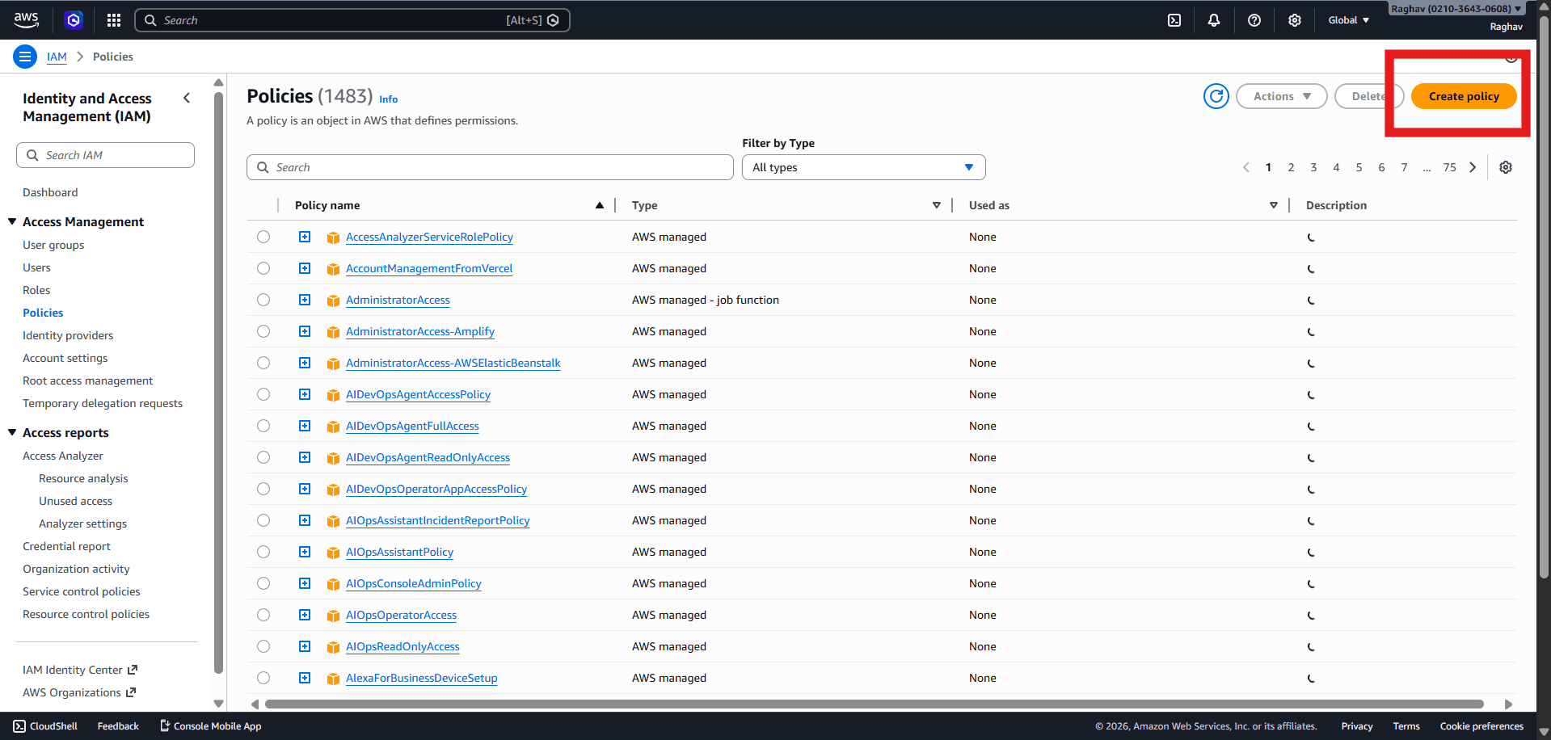
Task: Select AccessAnalyzerServiceRolePolicy radio button
Action: pyautogui.click(x=263, y=237)
